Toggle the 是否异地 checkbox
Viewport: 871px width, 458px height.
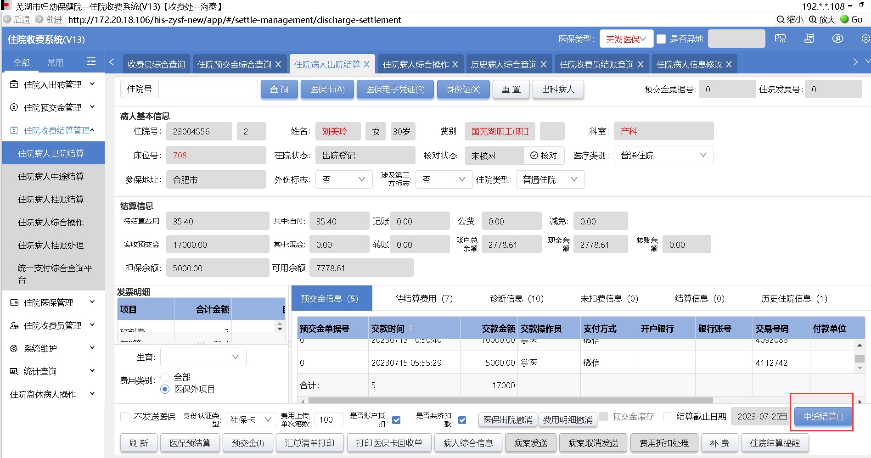click(x=661, y=39)
